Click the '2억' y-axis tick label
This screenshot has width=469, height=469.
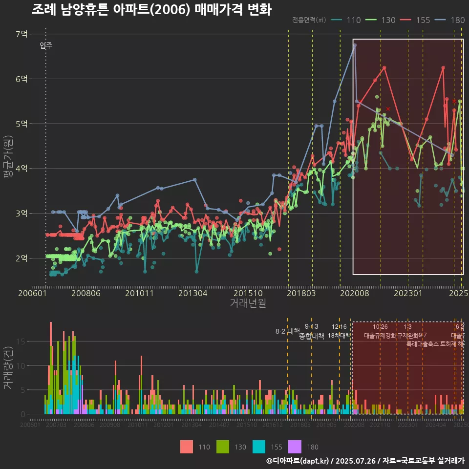pos(21,258)
